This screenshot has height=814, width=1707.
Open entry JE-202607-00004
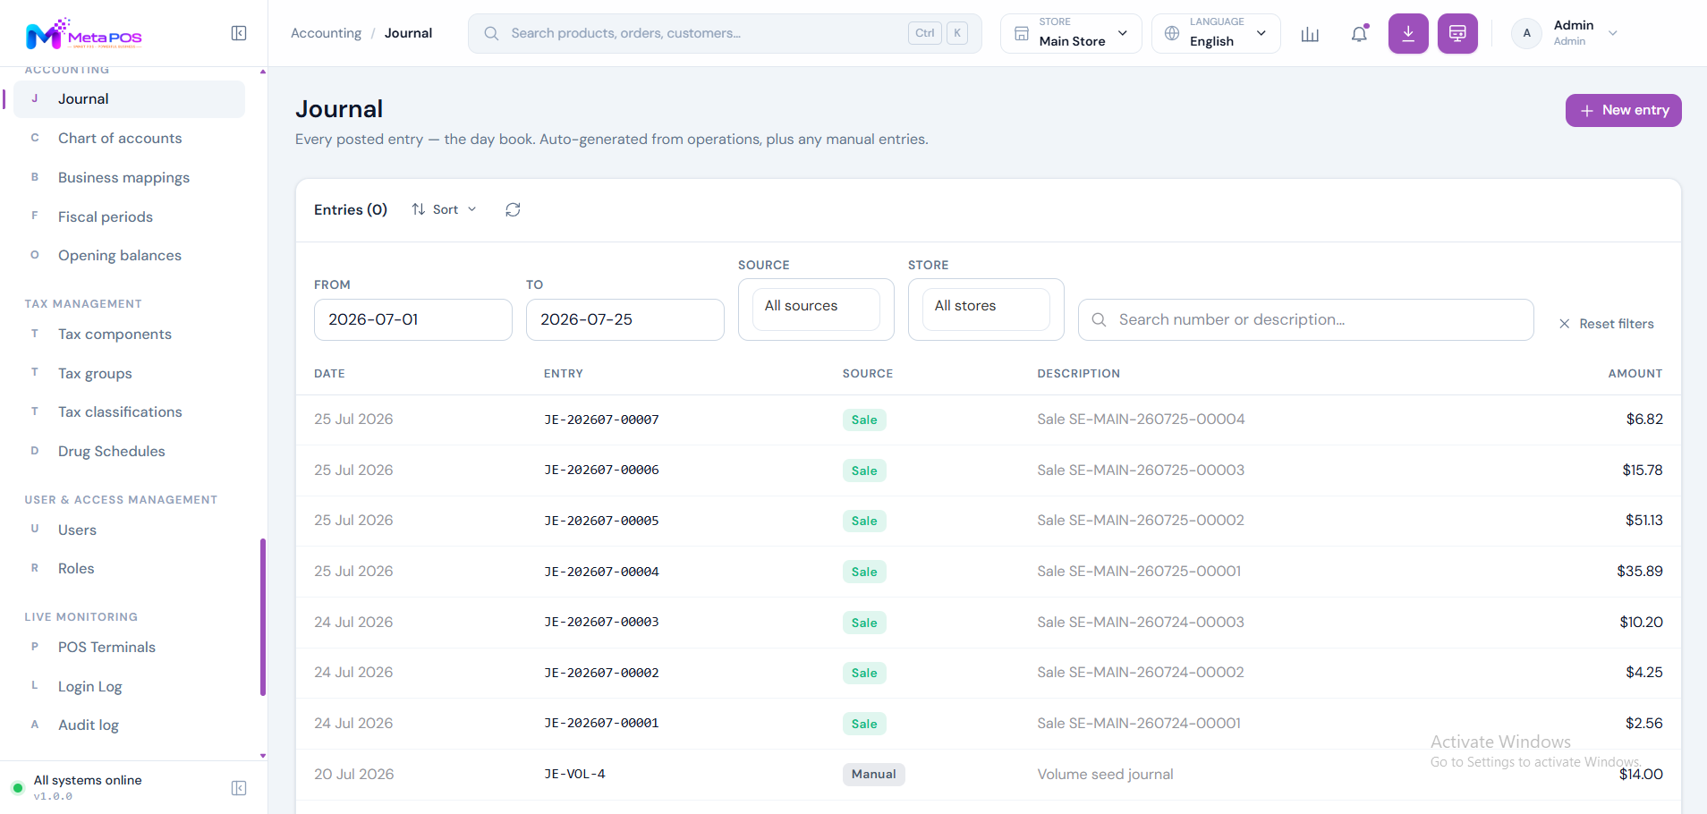601,572
